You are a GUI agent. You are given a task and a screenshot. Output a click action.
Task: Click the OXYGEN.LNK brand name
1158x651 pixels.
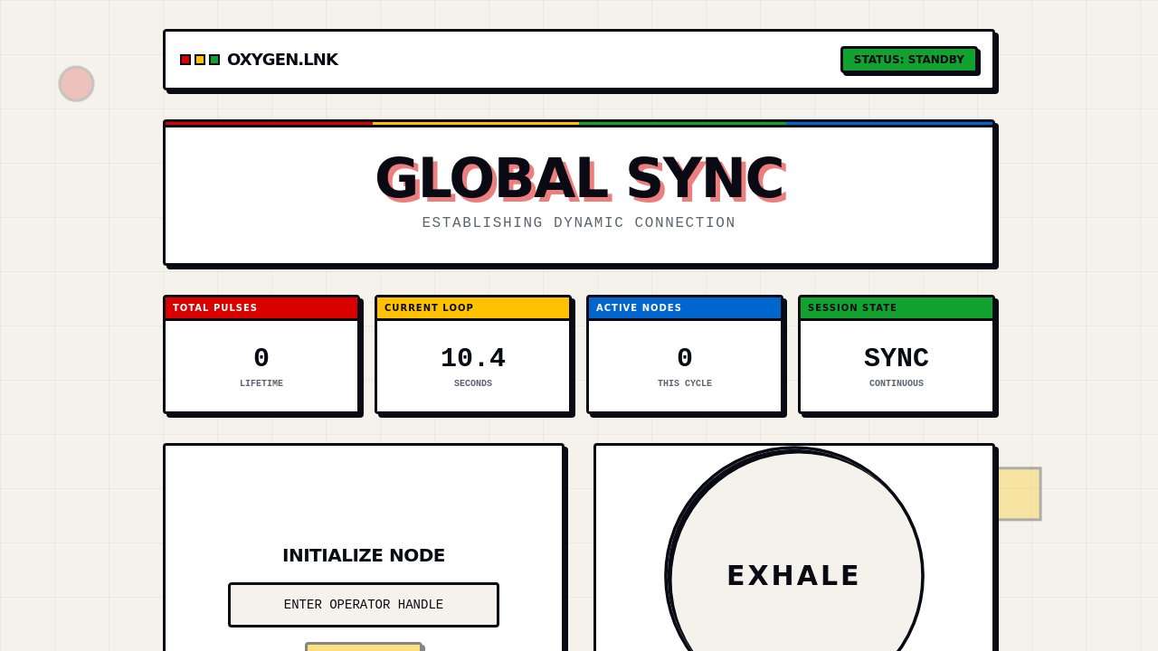pos(282,60)
